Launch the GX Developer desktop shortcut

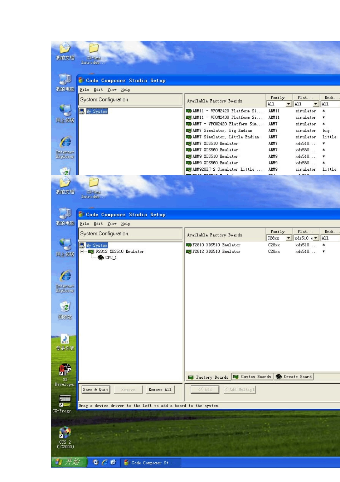pos(65,375)
